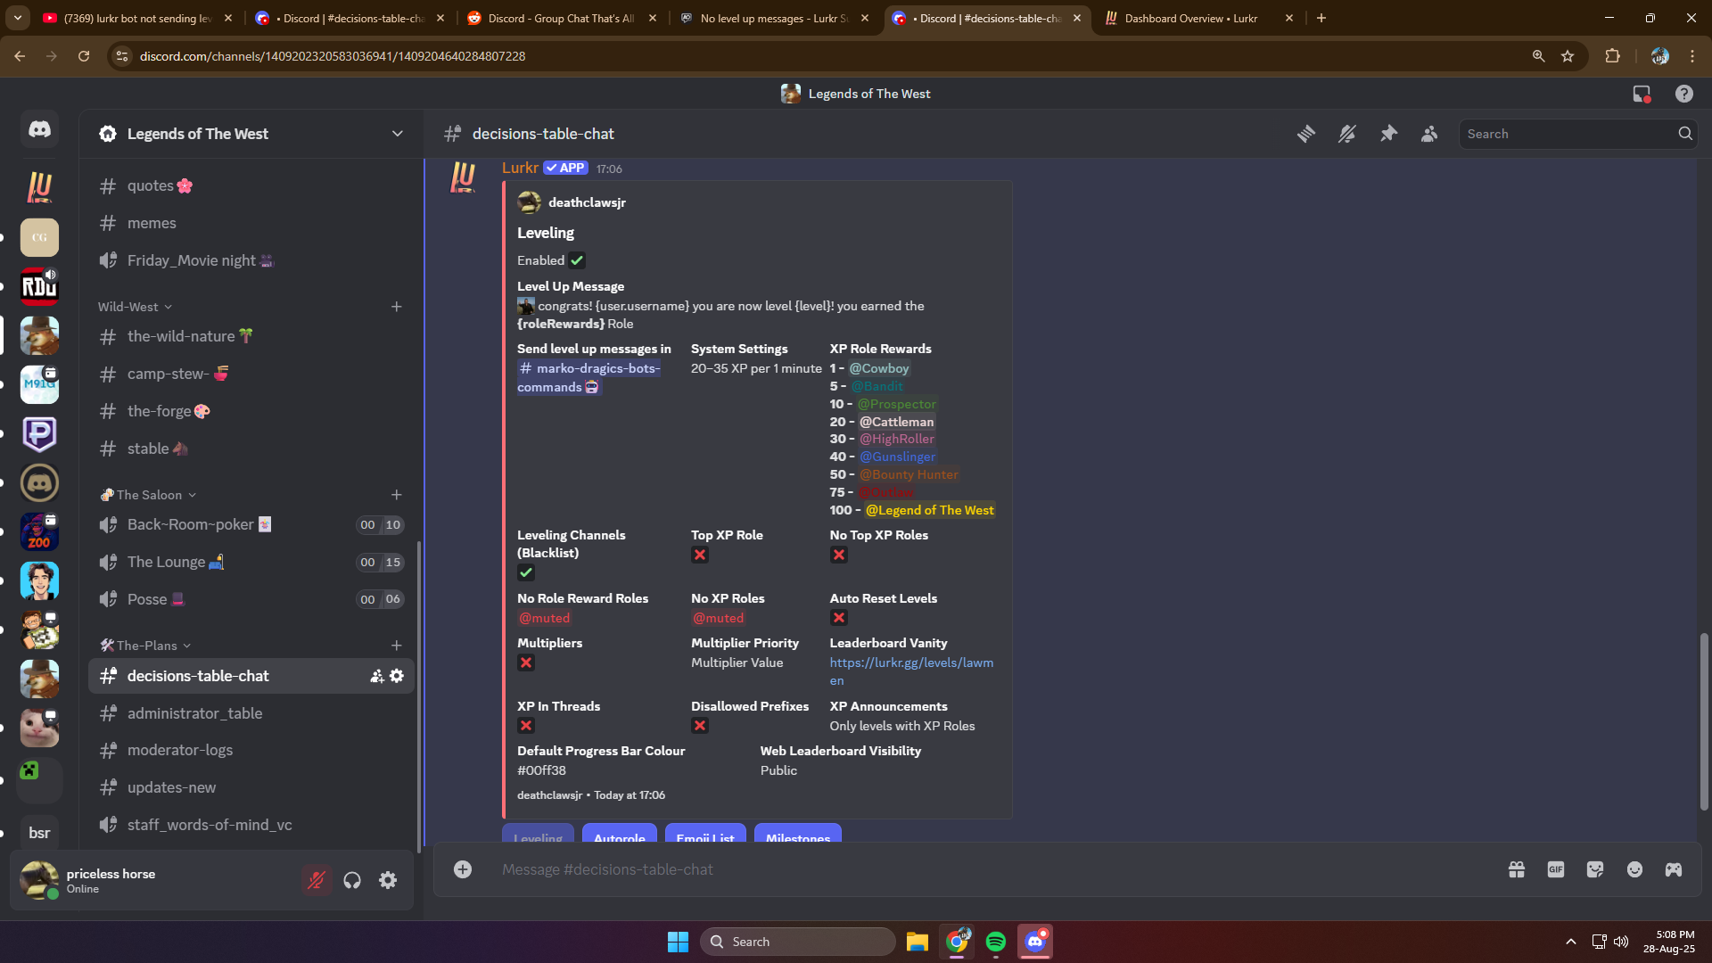Image resolution: width=1712 pixels, height=963 pixels.
Task: Click the chat vertical scrollbar thumb
Action: (x=1704, y=720)
